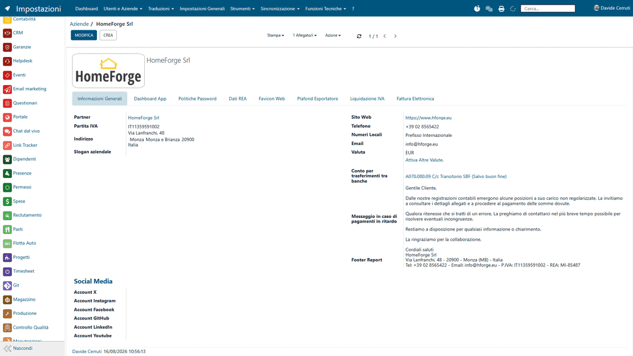Viewport: 633px width, 356px height.
Task: Click the printer icon in top bar
Action: coord(501,9)
